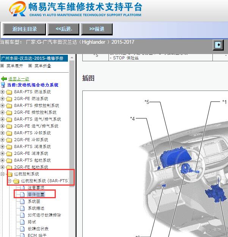Click the *5 label in the illustration

147,102
